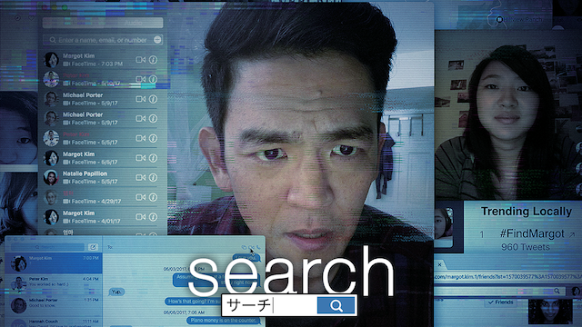Click the Messages search field

coord(47,247)
